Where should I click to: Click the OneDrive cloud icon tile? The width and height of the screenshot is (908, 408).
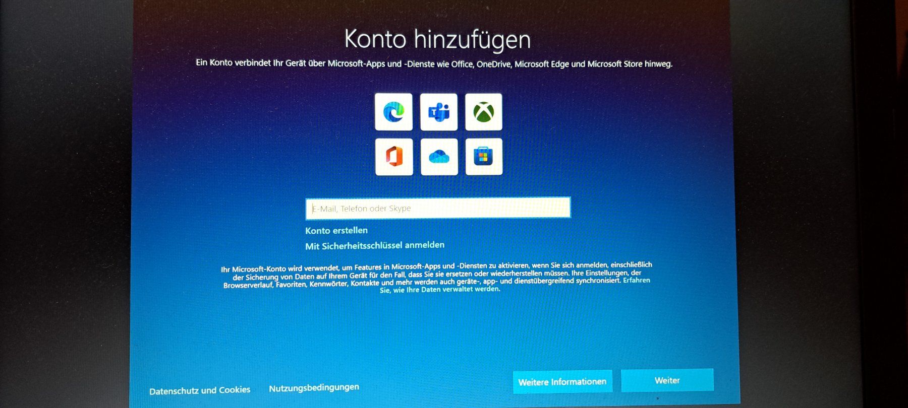click(439, 157)
